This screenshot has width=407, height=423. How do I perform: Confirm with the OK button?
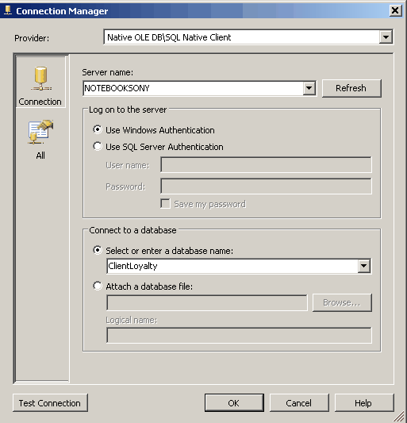[234, 403]
